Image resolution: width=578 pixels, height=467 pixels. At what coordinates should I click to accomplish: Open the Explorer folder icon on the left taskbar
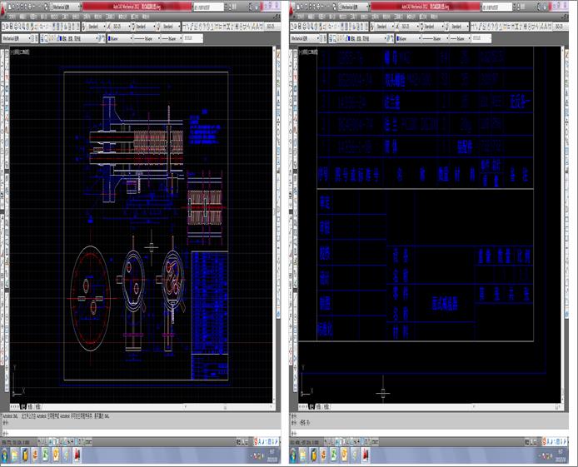(14, 456)
